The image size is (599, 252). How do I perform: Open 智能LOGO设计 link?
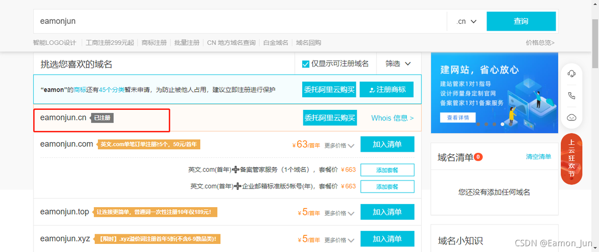[55, 43]
